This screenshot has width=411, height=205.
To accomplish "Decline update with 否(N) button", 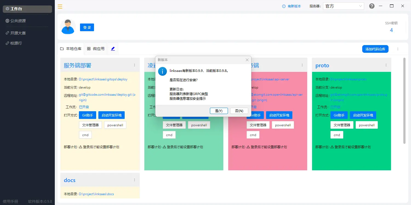I will pyautogui.click(x=239, y=111).
